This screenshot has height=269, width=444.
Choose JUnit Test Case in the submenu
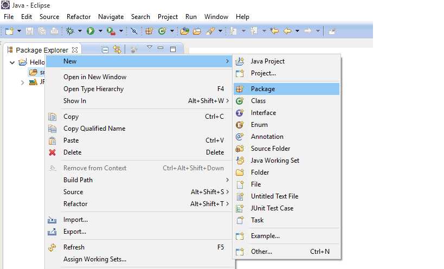(287, 208)
